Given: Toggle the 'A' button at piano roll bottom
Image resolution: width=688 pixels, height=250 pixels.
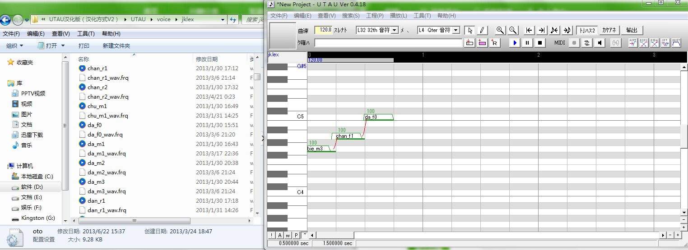Looking at the screenshot, I should (x=280, y=235).
